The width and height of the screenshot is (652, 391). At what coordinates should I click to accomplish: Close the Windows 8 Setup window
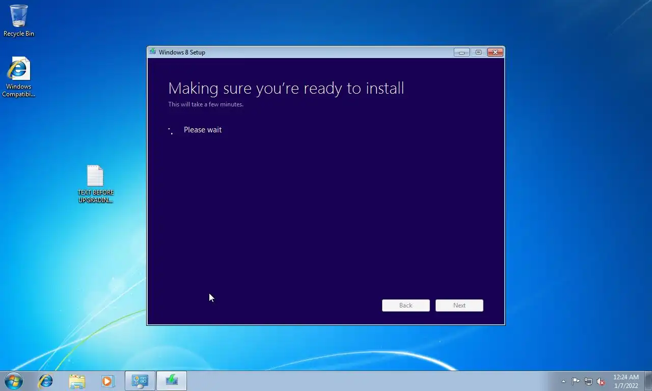(496, 52)
